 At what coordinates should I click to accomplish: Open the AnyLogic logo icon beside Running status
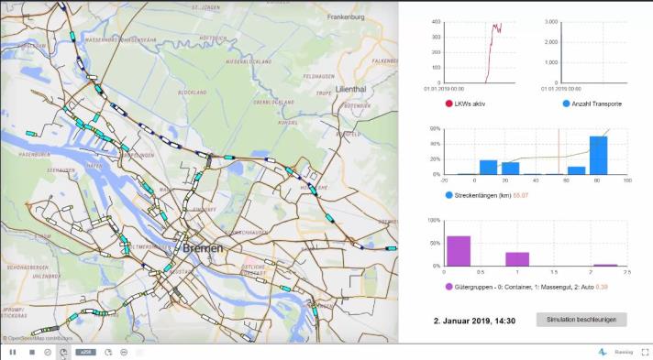(x=603, y=352)
